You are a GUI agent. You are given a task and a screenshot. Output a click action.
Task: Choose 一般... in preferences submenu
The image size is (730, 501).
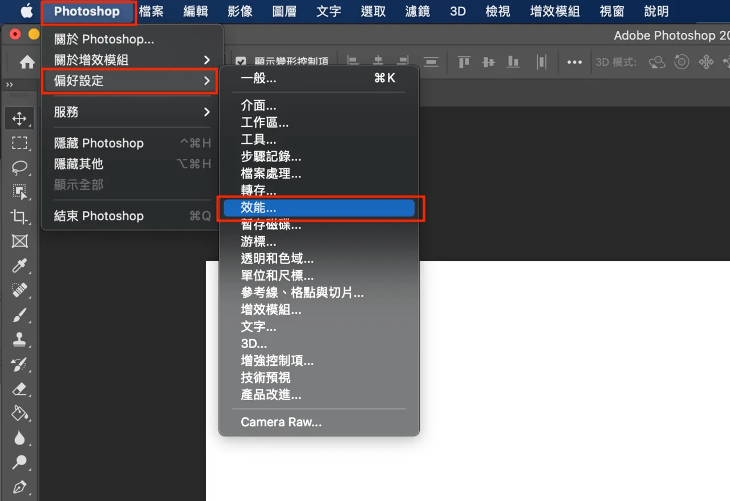tap(319, 79)
